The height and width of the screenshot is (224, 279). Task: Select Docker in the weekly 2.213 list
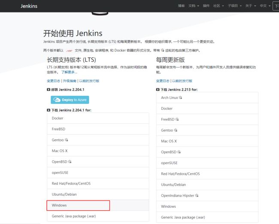[207, 109]
